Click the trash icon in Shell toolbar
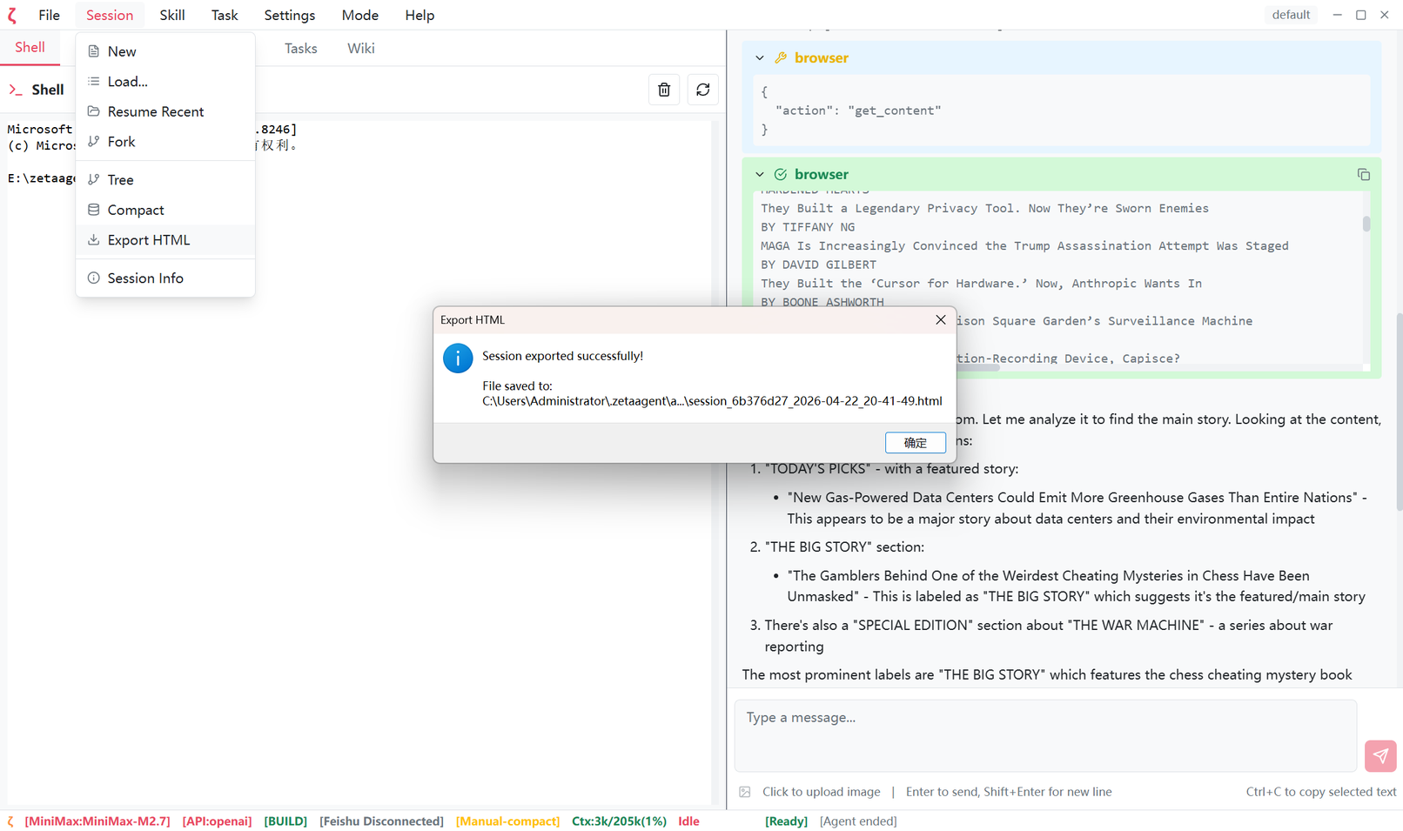Viewport: 1403px width, 831px height. tap(664, 90)
